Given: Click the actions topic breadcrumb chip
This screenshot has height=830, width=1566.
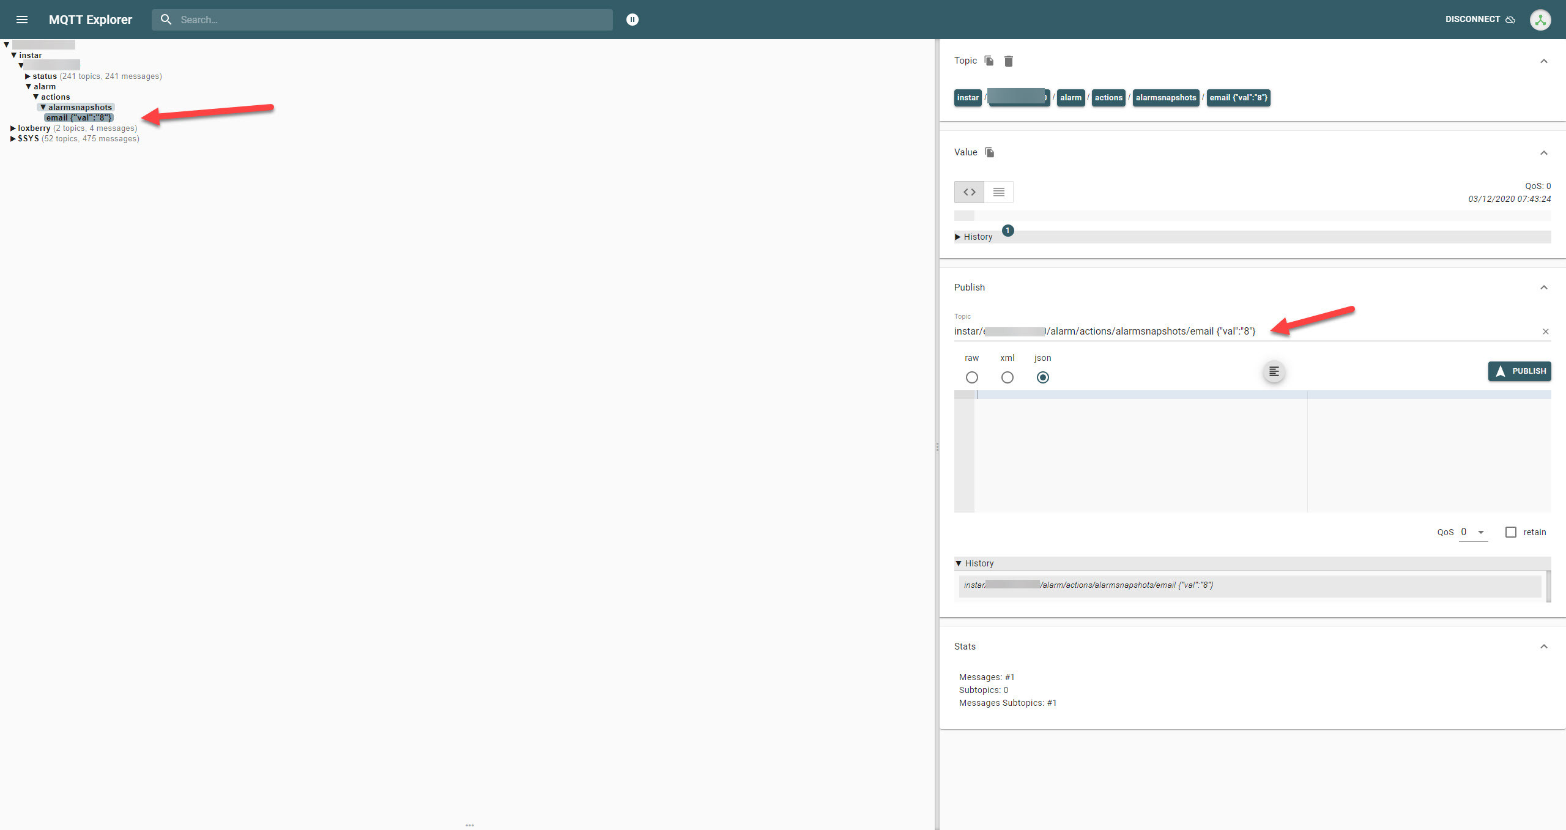Looking at the screenshot, I should (x=1108, y=98).
